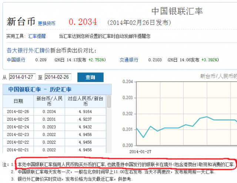Click the green +2.753% change value
This screenshot has height=183, width=237.
[96, 60]
